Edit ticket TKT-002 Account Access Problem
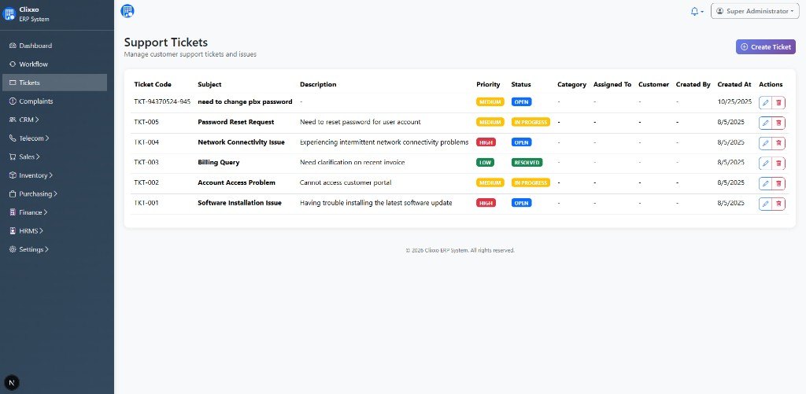 click(765, 183)
